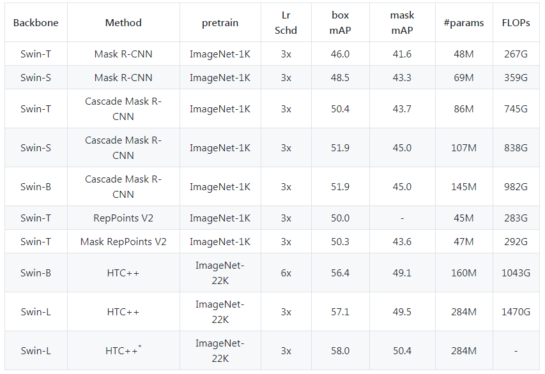Image resolution: width=545 pixels, height=374 pixels.
Task: Click the #params column header
Action: pos(463,23)
